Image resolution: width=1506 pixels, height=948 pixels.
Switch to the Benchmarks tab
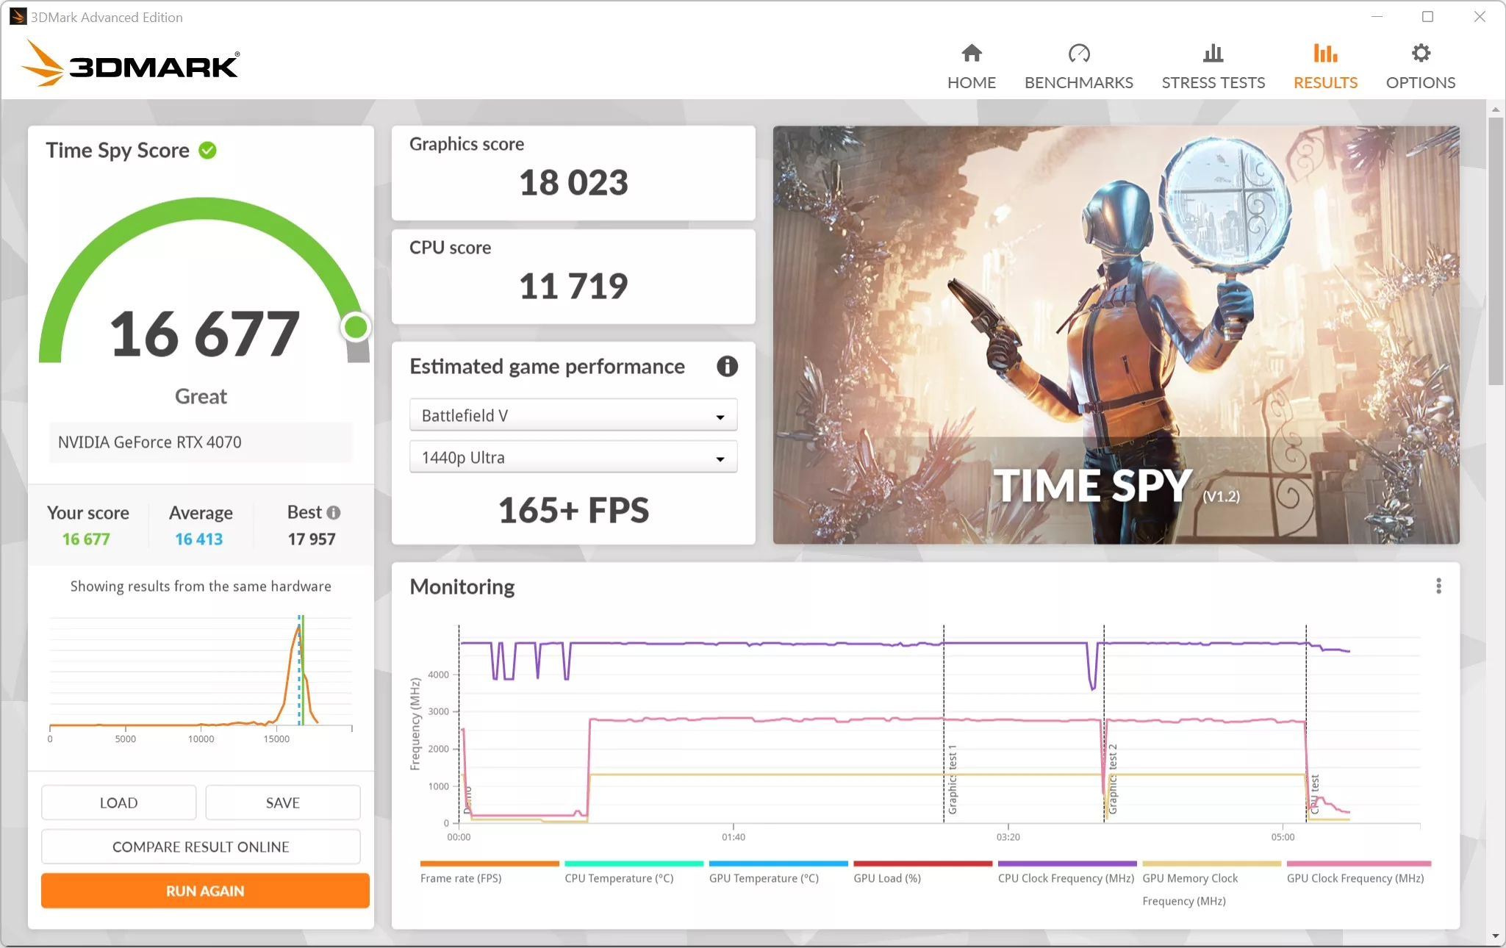pos(1078,65)
